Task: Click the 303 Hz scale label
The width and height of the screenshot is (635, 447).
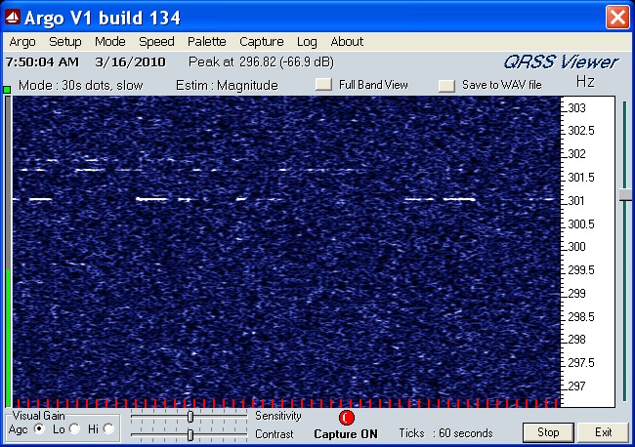Action: [576, 108]
